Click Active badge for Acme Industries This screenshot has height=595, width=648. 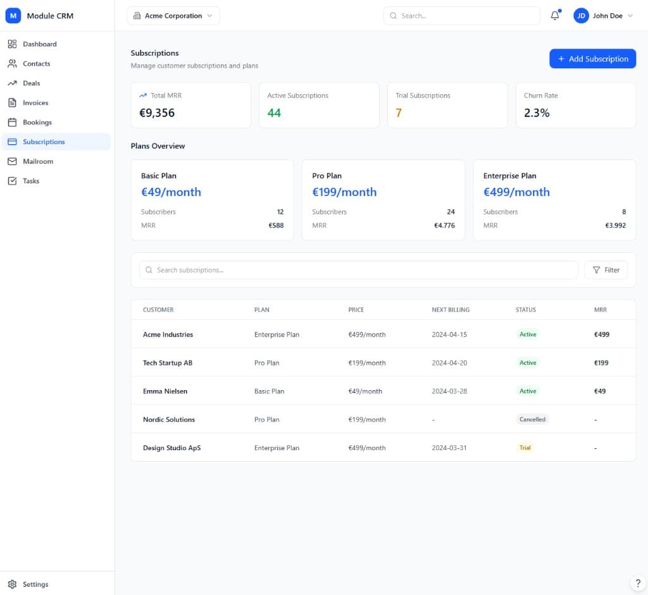click(x=528, y=334)
